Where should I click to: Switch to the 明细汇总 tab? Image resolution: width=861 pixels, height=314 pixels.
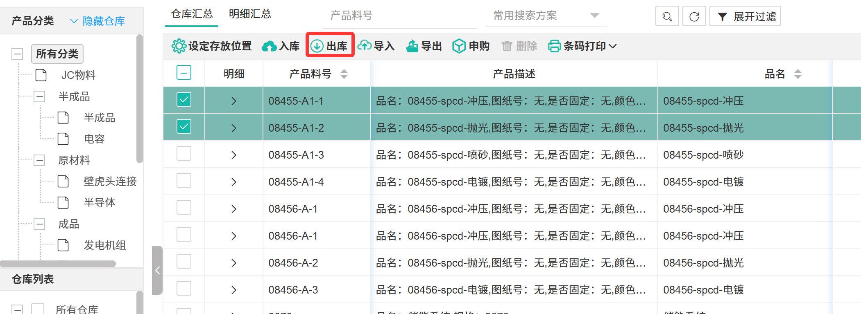tap(250, 14)
